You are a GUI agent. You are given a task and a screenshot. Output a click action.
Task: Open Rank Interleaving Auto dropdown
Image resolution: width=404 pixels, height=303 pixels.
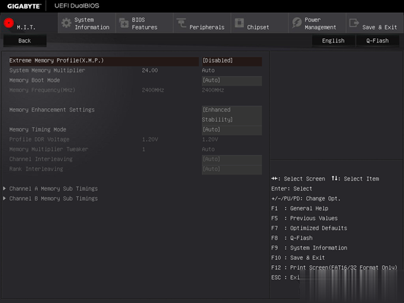click(232, 169)
